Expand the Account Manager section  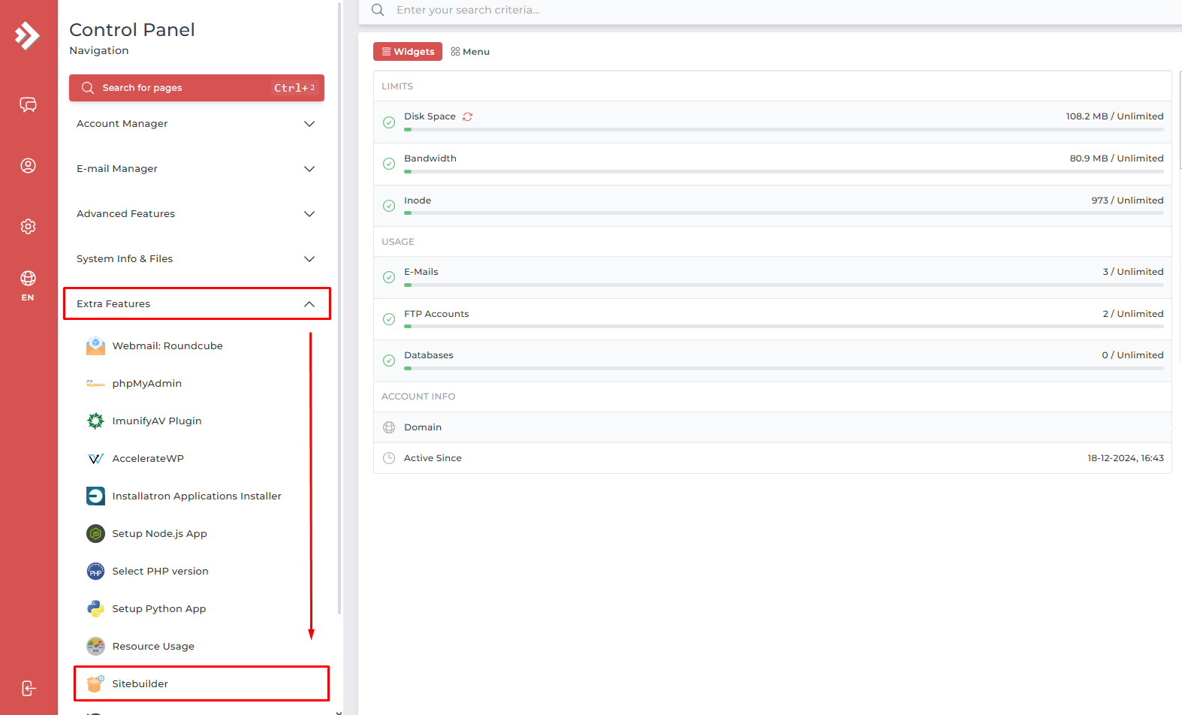click(x=196, y=124)
